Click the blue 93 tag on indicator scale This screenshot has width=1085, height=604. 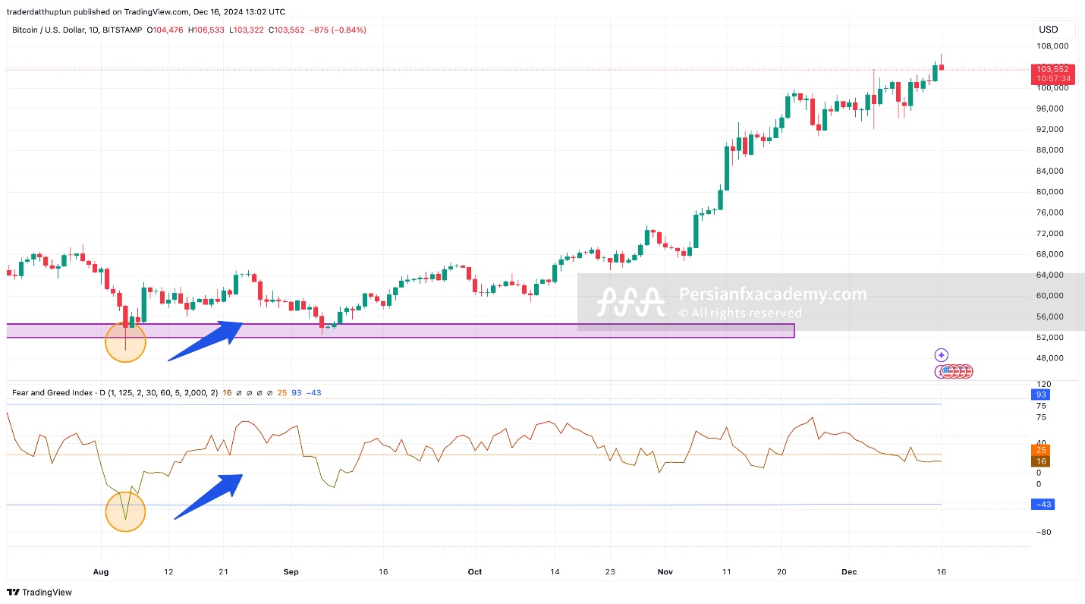pos(1041,394)
